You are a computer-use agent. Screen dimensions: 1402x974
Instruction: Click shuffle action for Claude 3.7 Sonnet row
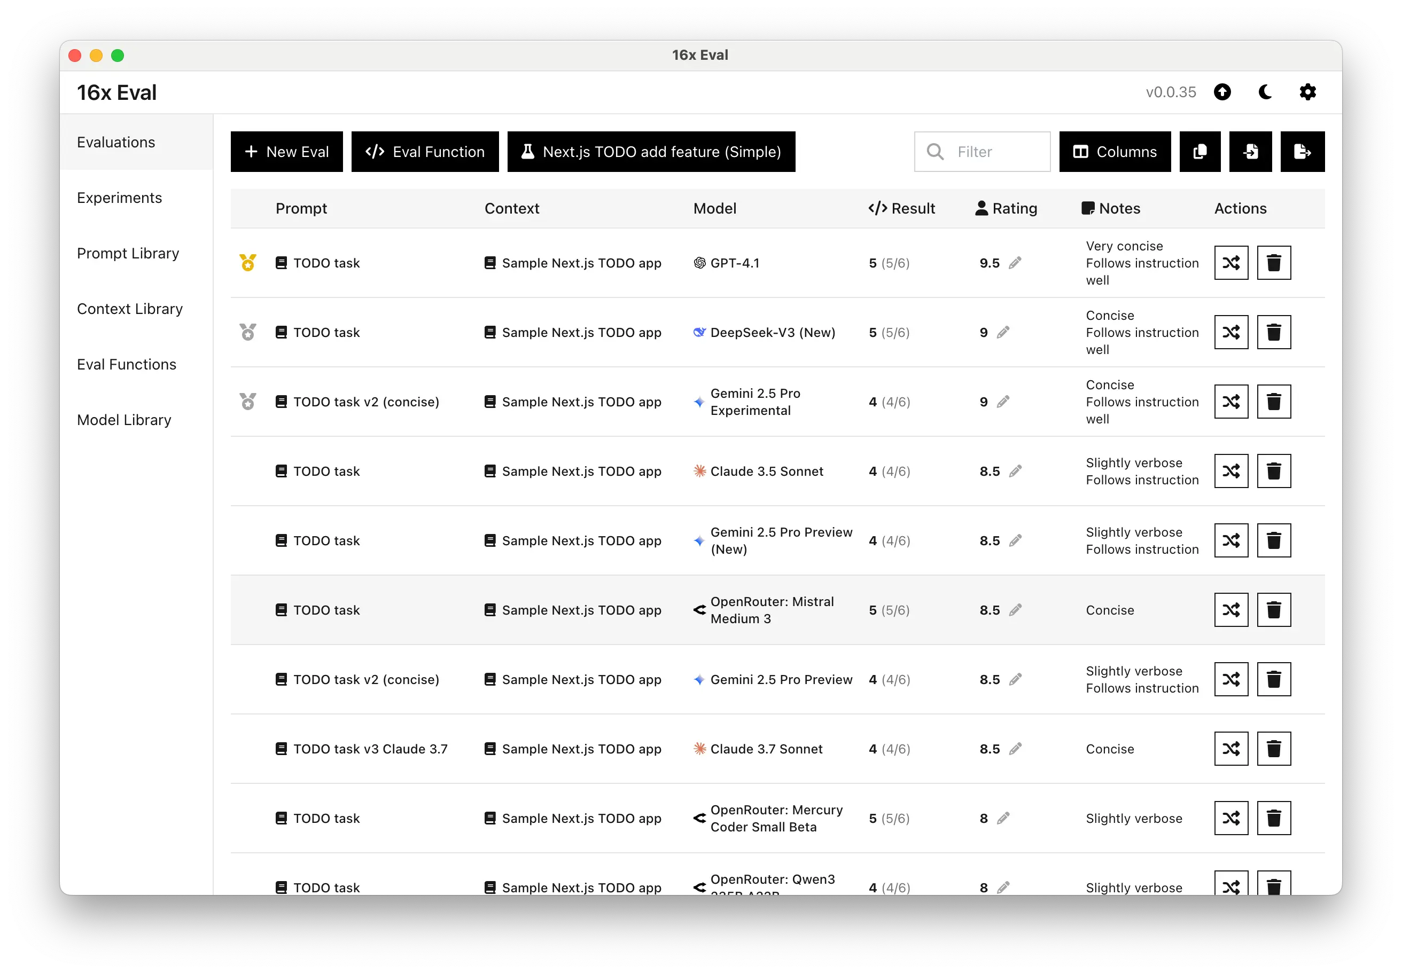[1231, 749]
